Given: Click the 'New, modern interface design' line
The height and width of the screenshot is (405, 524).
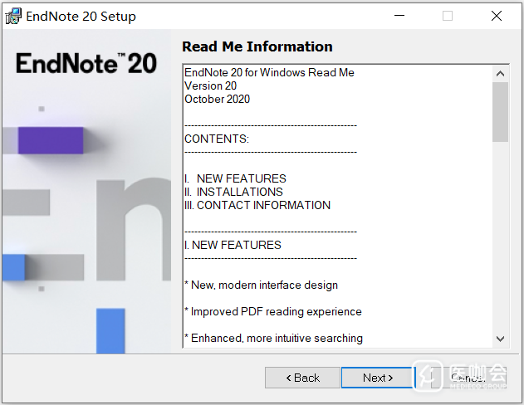Looking at the screenshot, I should pos(262,285).
